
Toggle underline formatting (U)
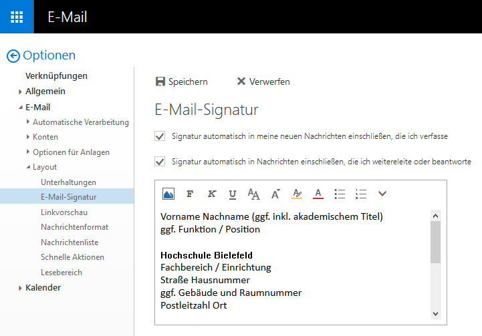233,194
